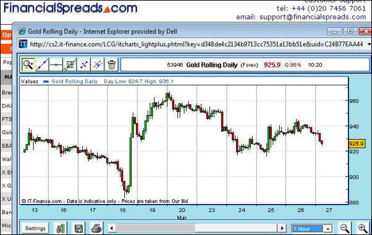
Task: Click the zoom in magnifier icon
Action: pos(363,228)
